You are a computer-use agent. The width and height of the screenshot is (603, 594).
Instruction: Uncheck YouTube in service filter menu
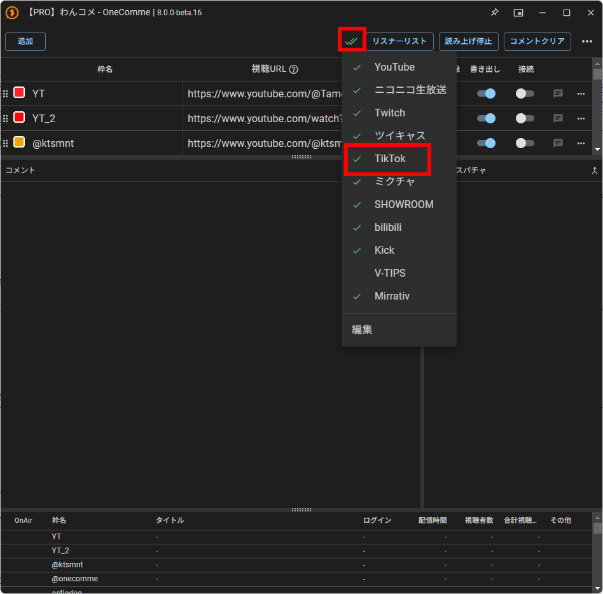[399, 67]
